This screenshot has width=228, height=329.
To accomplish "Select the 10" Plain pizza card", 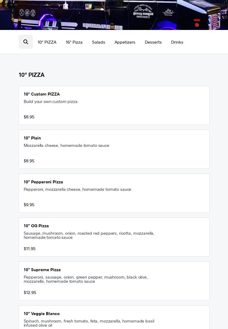I will point(114,149).
